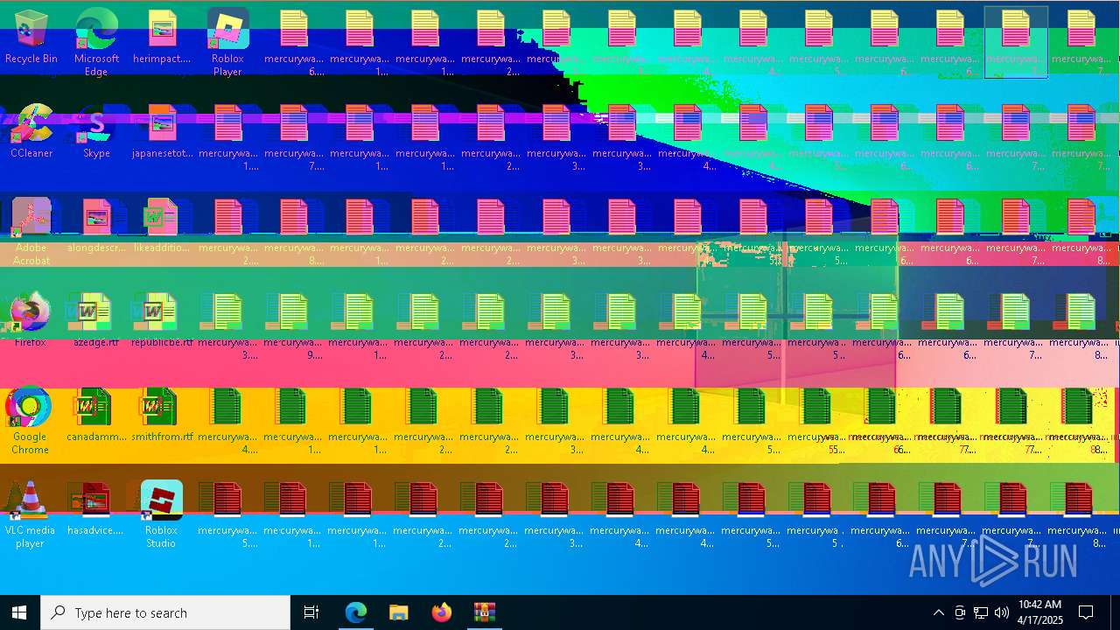Image resolution: width=1120 pixels, height=630 pixels.
Task: Select the VLC media player shortcut
Action: click(x=30, y=514)
